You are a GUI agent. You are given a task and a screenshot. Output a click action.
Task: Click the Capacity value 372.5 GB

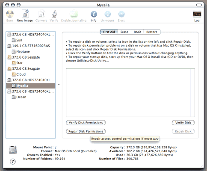(151, 147)
